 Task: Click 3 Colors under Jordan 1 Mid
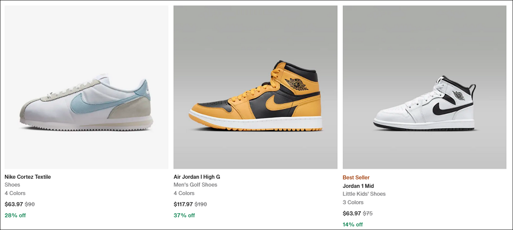(x=353, y=202)
